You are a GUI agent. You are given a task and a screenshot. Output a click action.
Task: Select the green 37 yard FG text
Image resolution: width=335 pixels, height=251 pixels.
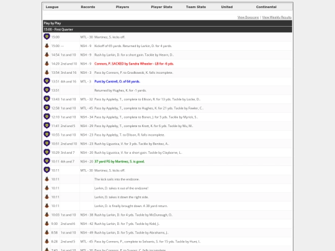coord(120,161)
